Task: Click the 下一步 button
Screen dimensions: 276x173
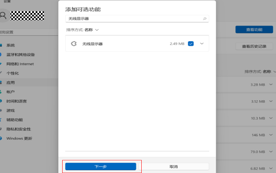Action: pos(101,166)
